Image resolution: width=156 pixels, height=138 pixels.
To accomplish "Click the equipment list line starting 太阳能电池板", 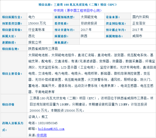I will [91, 55].
